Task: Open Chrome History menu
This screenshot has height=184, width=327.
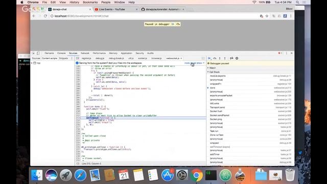Action: [74, 2]
